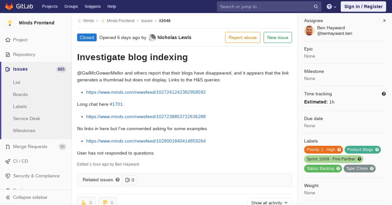Click the Issues count badge 885
This screenshot has height=205, width=392.
click(x=61, y=69)
